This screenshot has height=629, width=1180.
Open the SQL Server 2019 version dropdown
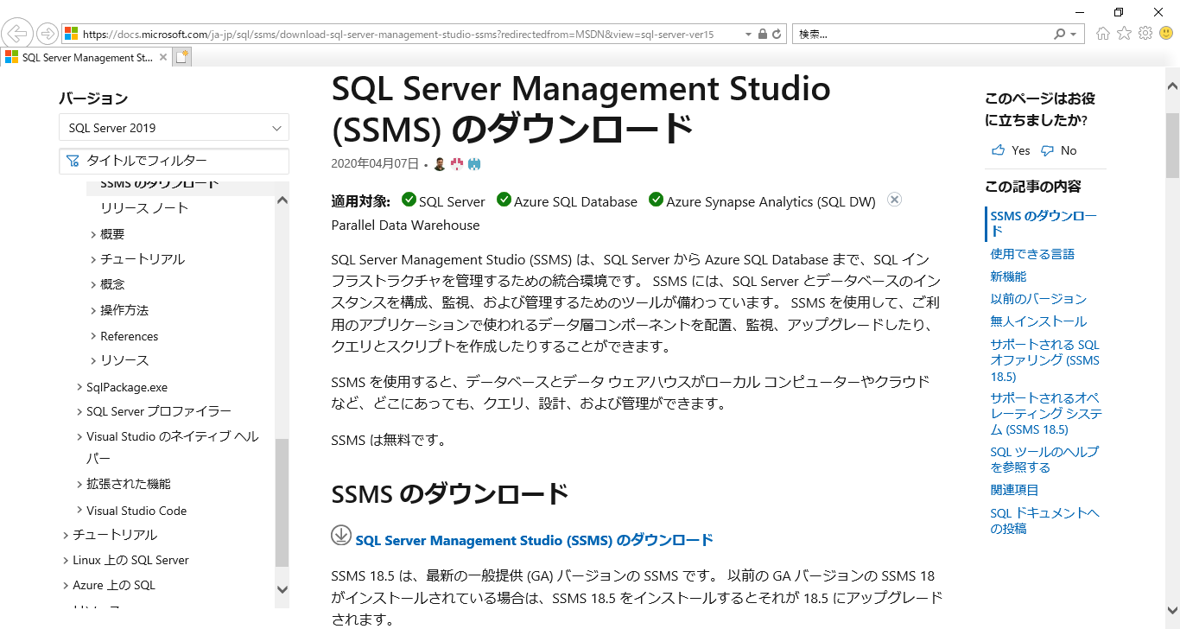(x=174, y=128)
